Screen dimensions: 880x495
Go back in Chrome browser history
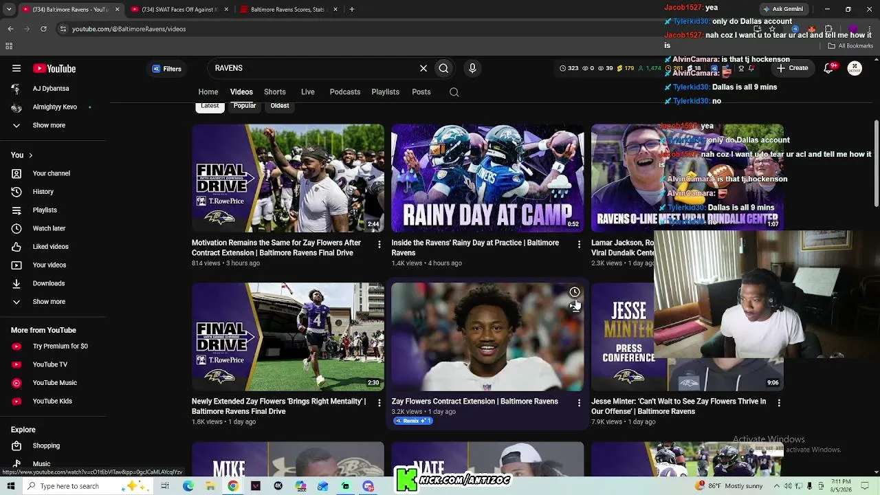pos(10,29)
